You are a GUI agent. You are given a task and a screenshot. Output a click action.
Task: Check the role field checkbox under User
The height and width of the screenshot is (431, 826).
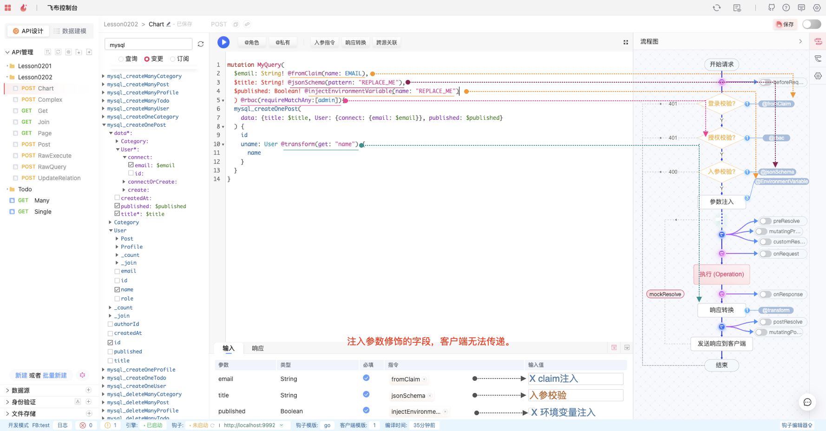117,299
